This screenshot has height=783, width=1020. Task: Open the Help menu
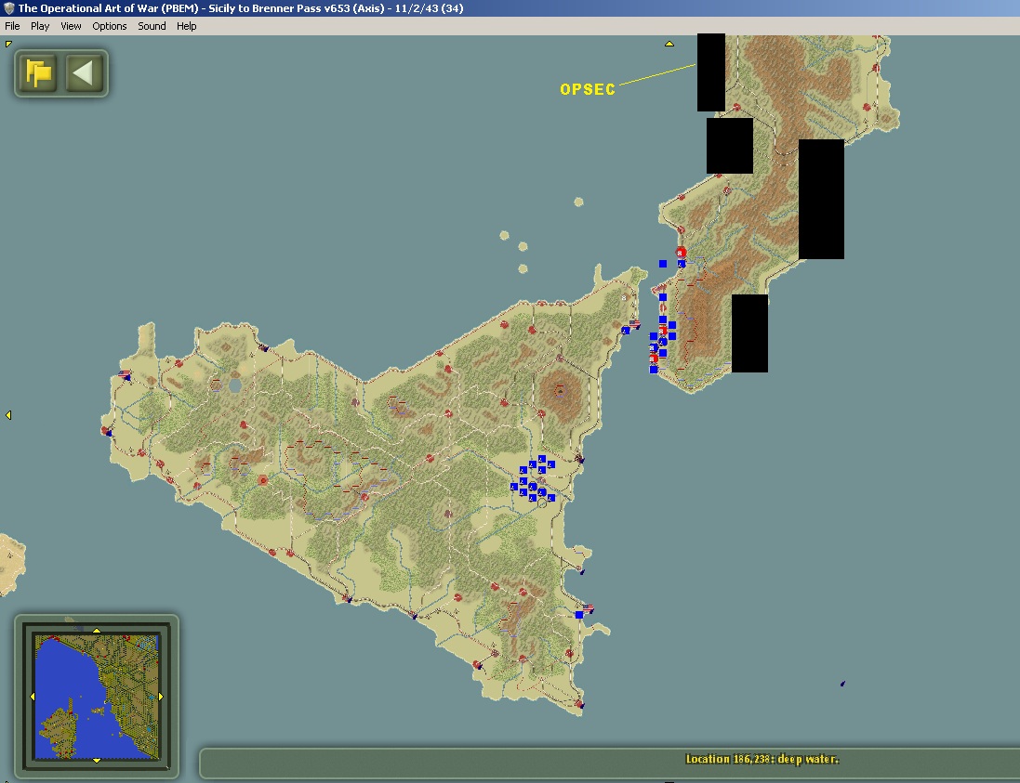(186, 26)
